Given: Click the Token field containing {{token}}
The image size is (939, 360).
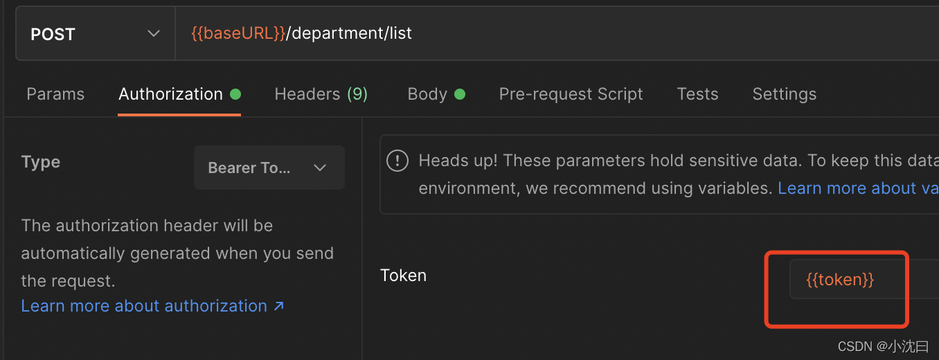Looking at the screenshot, I should (x=864, y=279).
